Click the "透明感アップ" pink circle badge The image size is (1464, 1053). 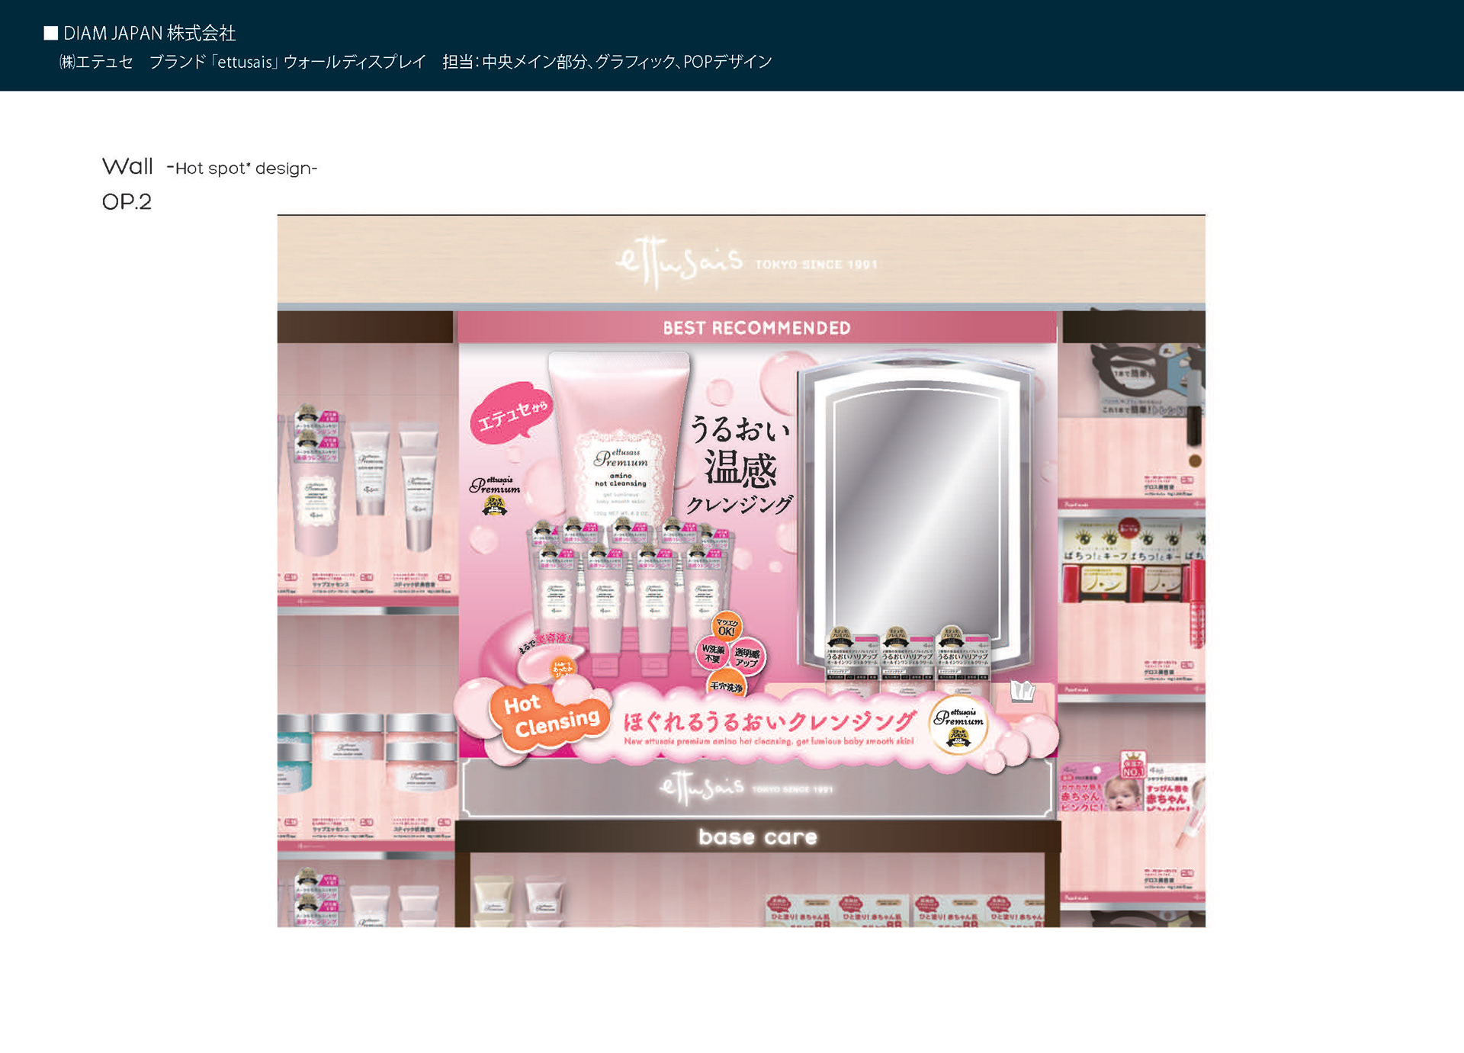(x=746, y=657)
